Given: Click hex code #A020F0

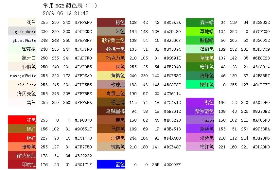Looking at the screenshot, I should click(261, 103).
